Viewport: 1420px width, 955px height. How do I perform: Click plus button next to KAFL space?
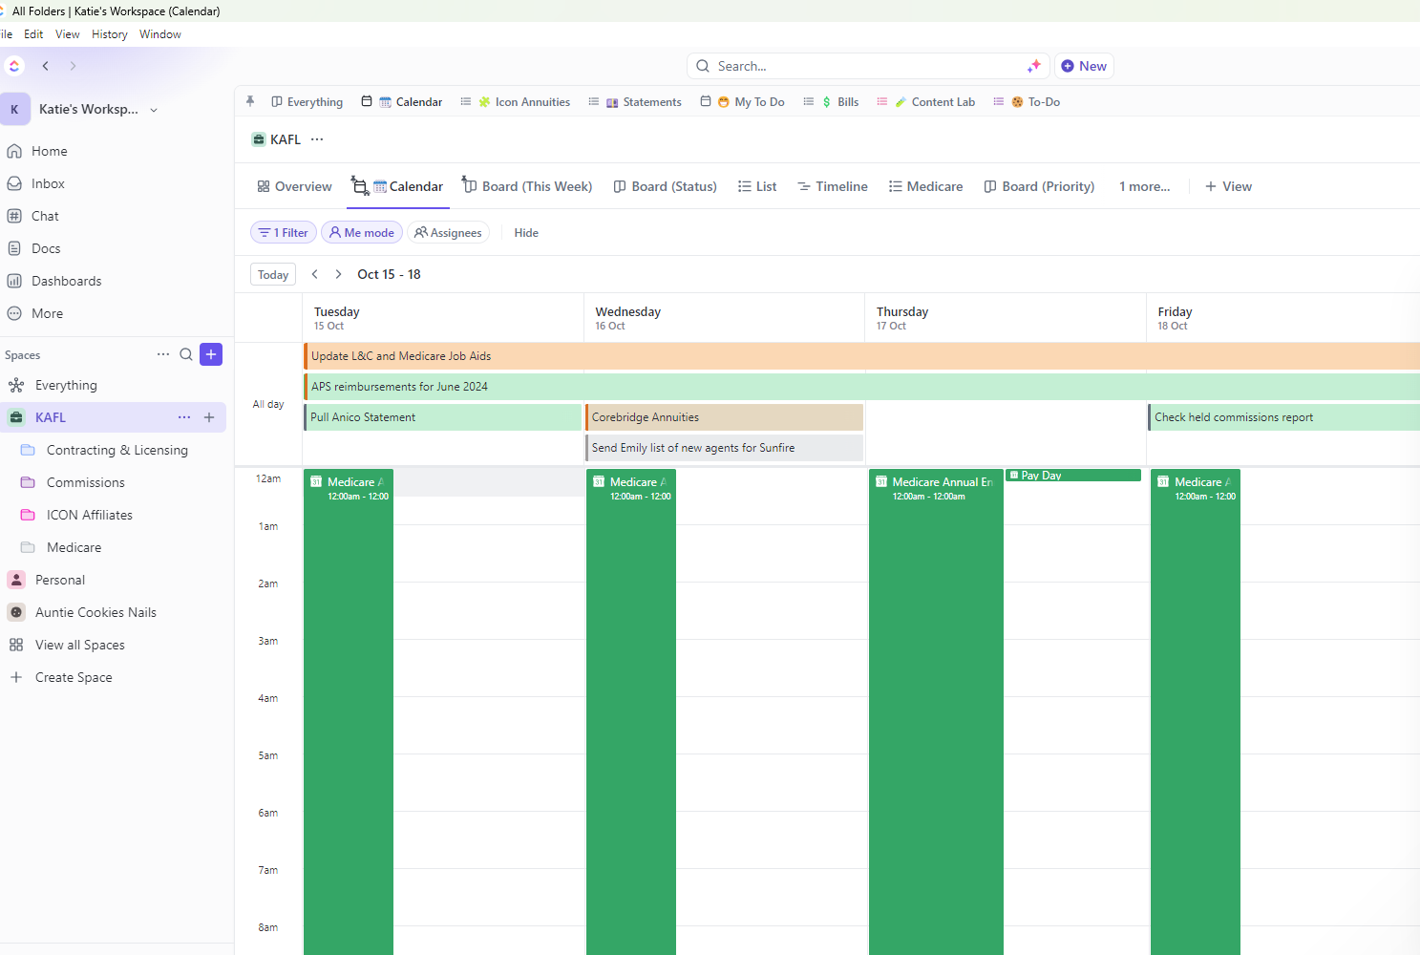coord(209,417)
